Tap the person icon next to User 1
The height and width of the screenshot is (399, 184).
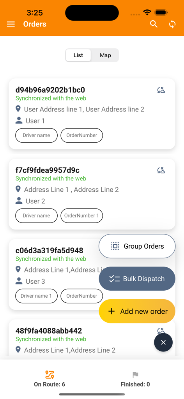tap(19, 121)
